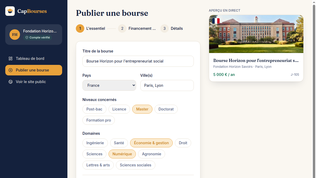Click the FH avatar circle

[x=15, y=35]
